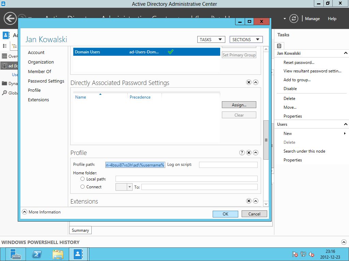Open the header breadcrumb dropdown arrow

pos(285,19)
